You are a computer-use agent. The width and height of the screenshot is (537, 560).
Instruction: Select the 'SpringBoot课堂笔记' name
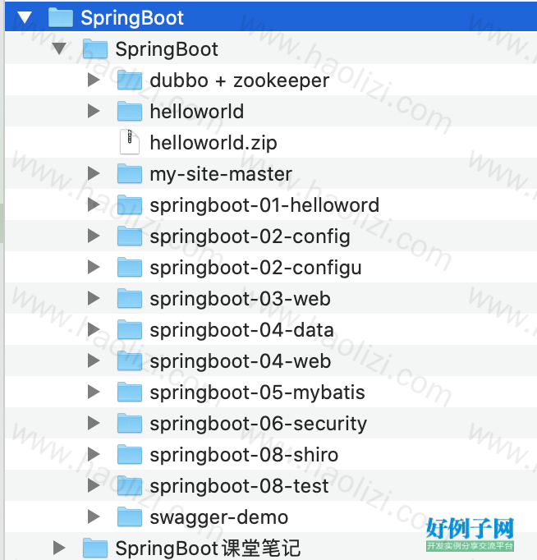[208, 549]
